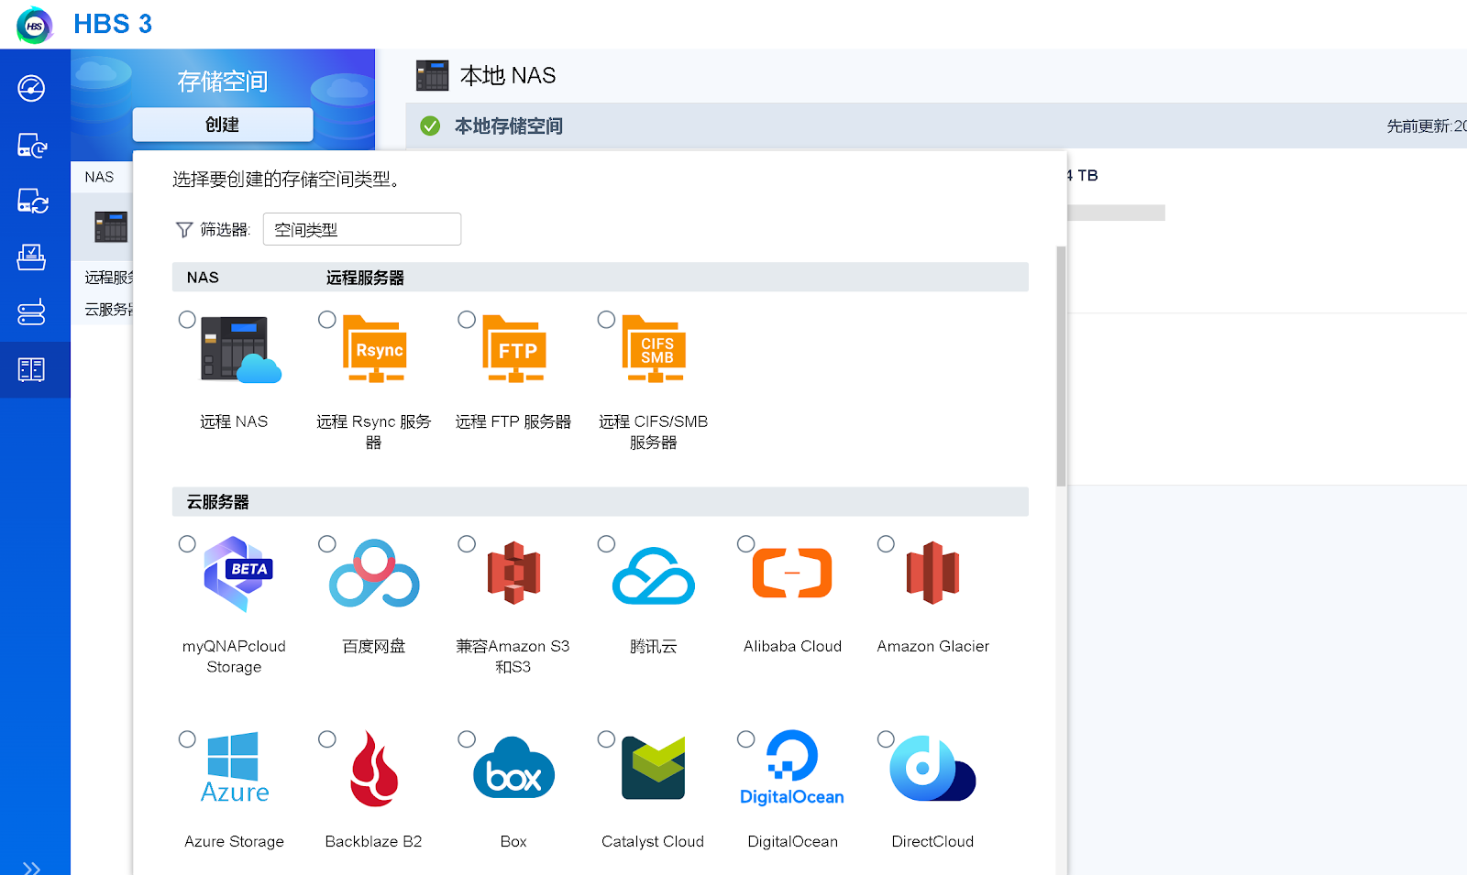Click the Backblaze B2 flame icon
Screen dimensions: 1467x875
tap(374, 769)
